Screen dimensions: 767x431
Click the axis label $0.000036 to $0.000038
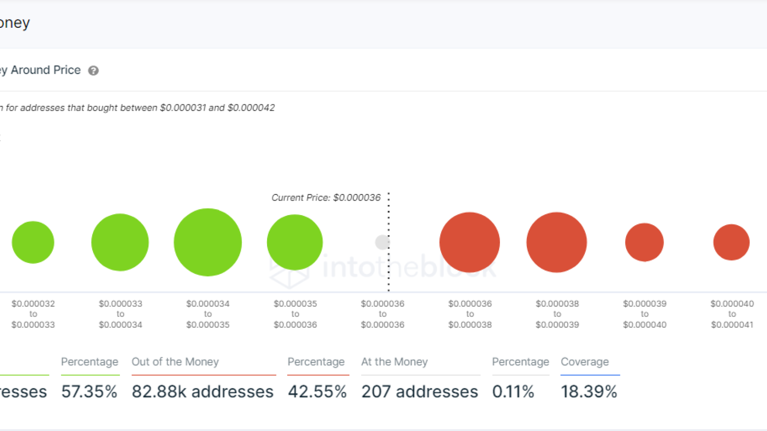pos(470,314)
